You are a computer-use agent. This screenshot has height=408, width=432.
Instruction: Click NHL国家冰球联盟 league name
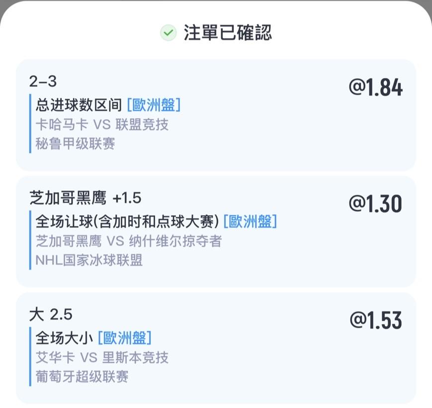pyautogui.click(x=89, y=260)
